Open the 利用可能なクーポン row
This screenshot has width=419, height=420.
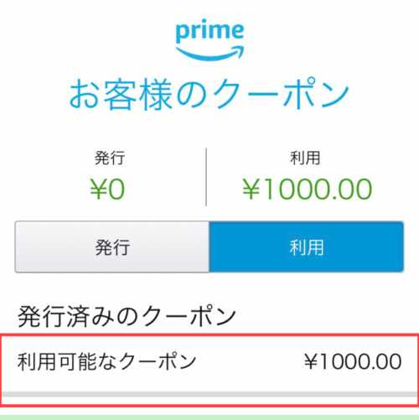coord(209,362)
